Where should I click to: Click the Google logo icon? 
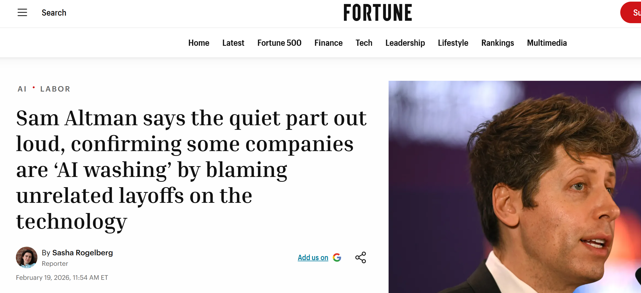(337, 257)
